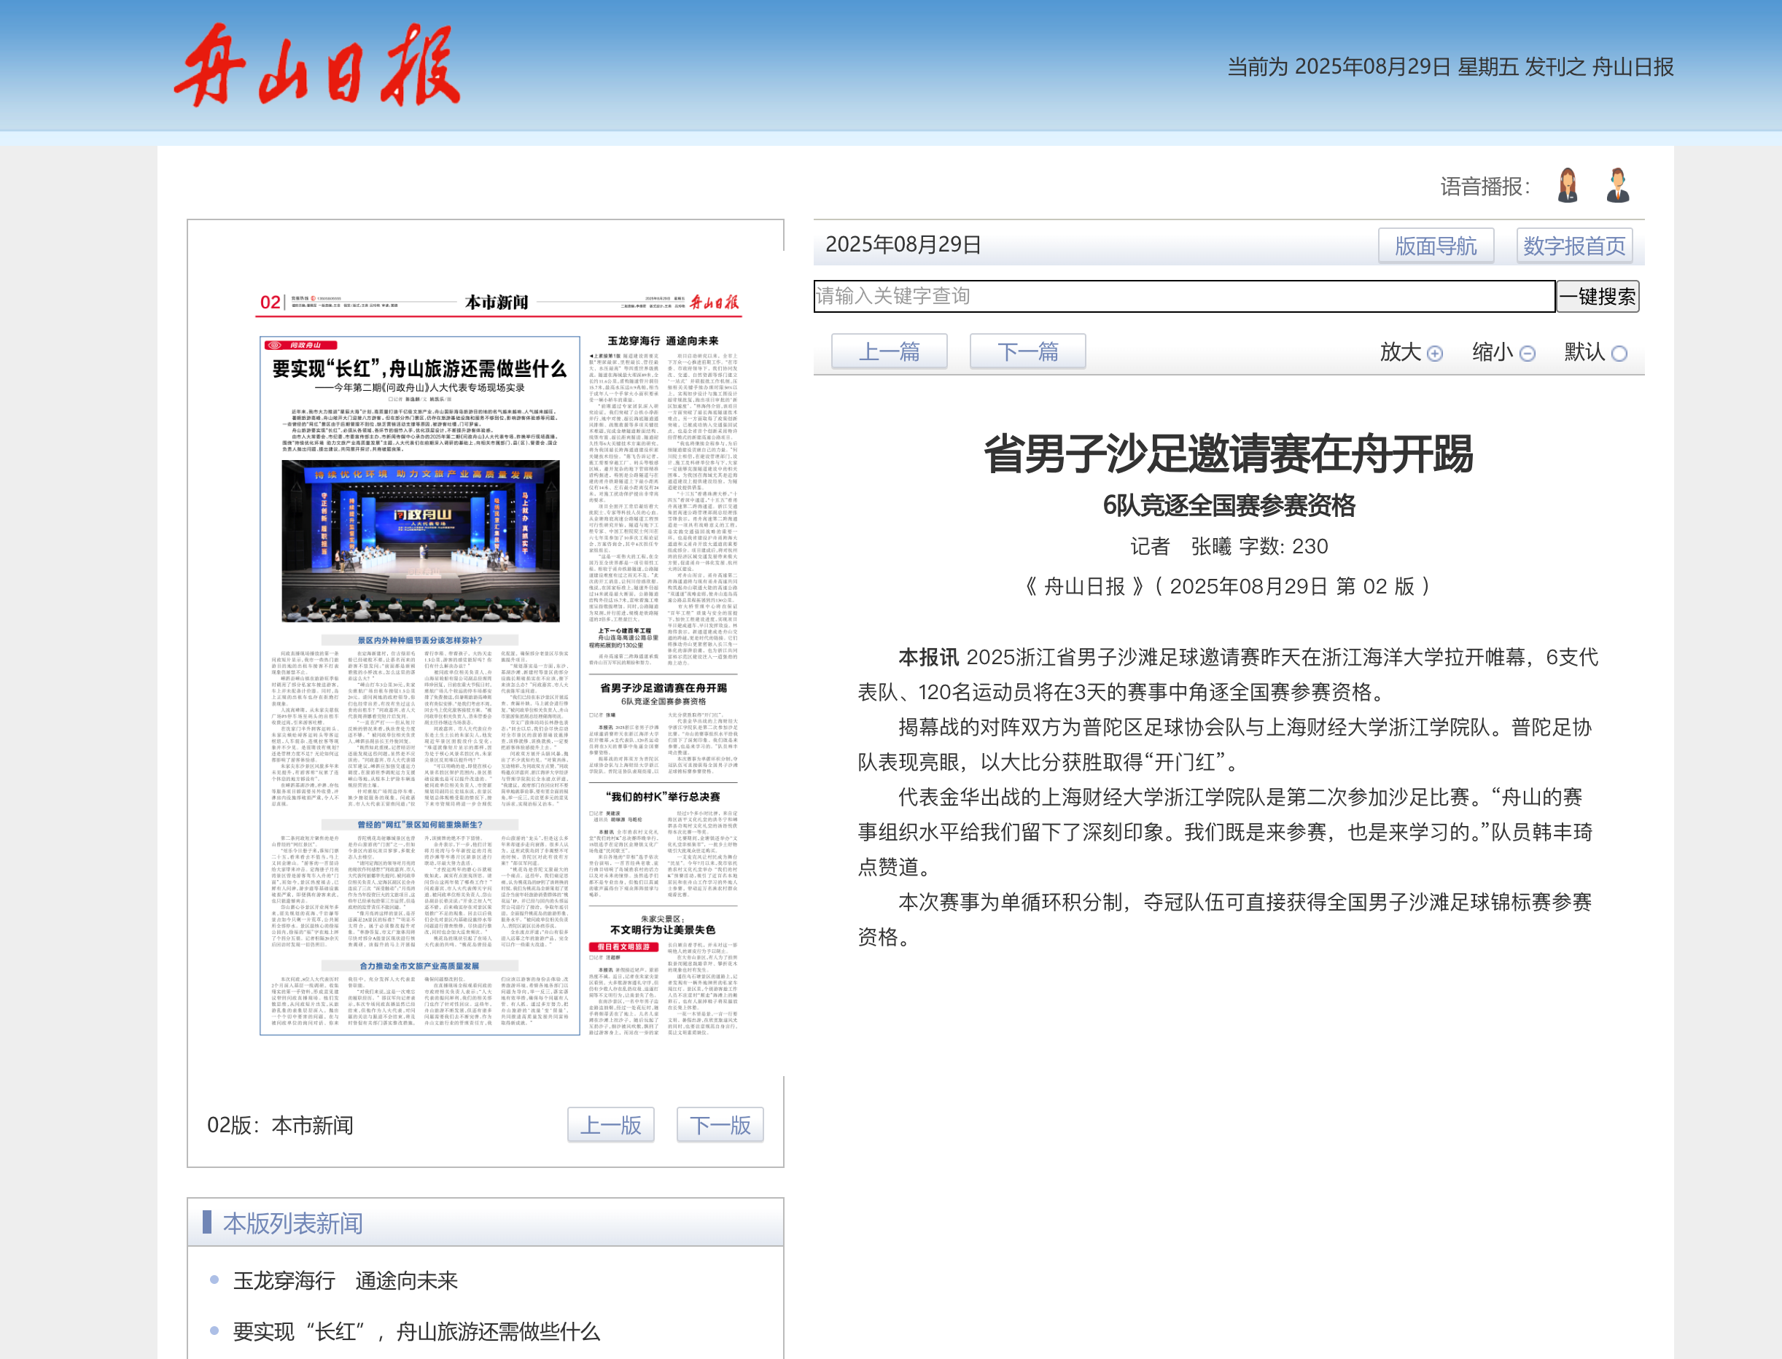Click 玉龙穿海行 article on page thumbnail
1782x1359 pixels.
pyautogui.click(x=663, y=502)
